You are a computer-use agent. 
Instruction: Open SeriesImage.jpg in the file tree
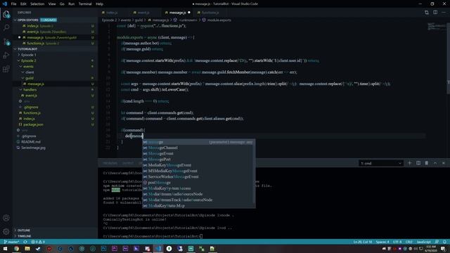click(x=33, y=148)
